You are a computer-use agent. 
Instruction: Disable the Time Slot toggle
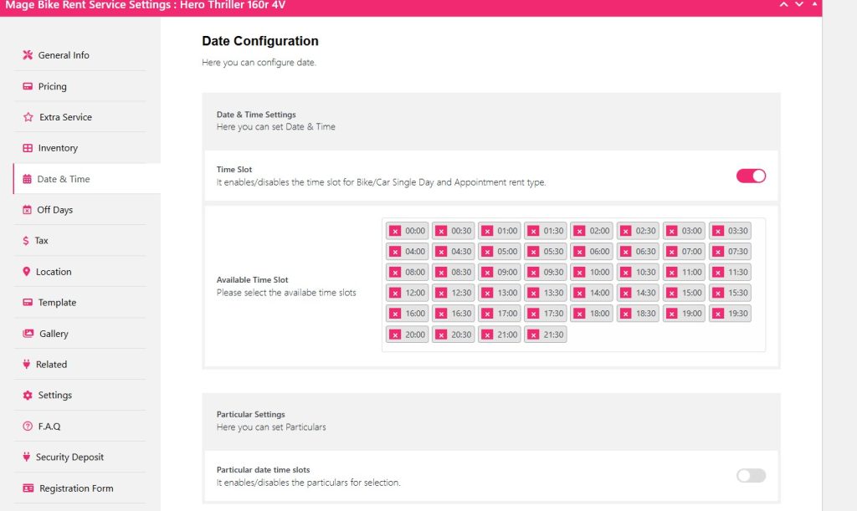click(x=751, y=176)
